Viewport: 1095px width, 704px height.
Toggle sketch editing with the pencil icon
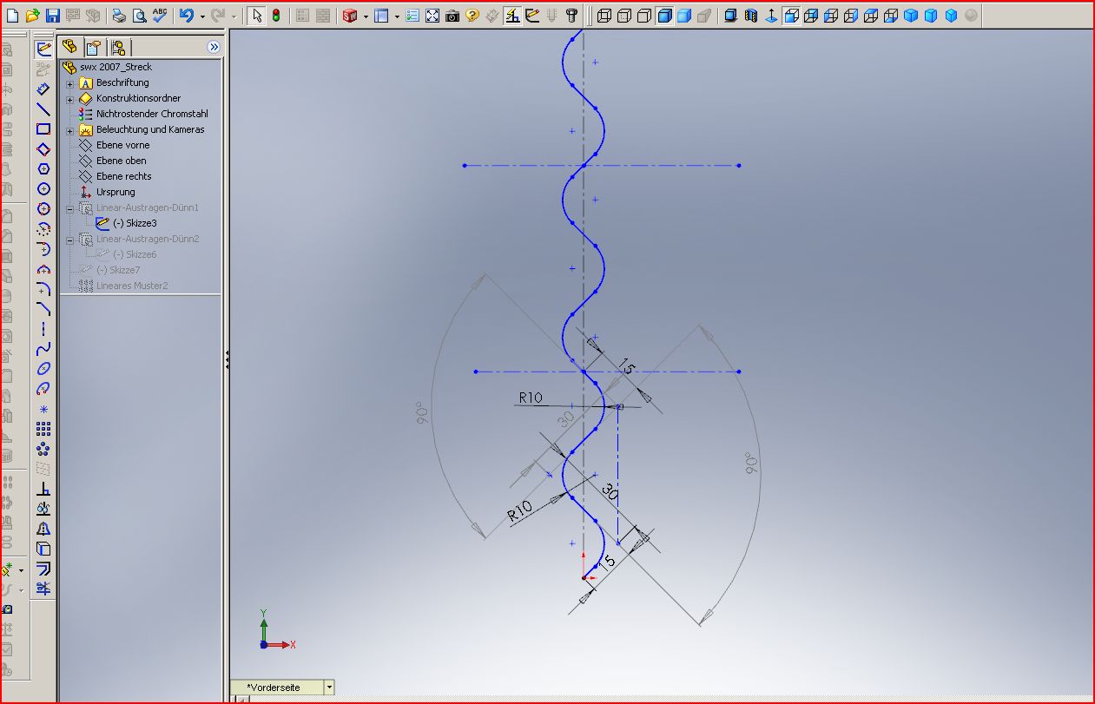pyautogui.click(x=43, y=48)
